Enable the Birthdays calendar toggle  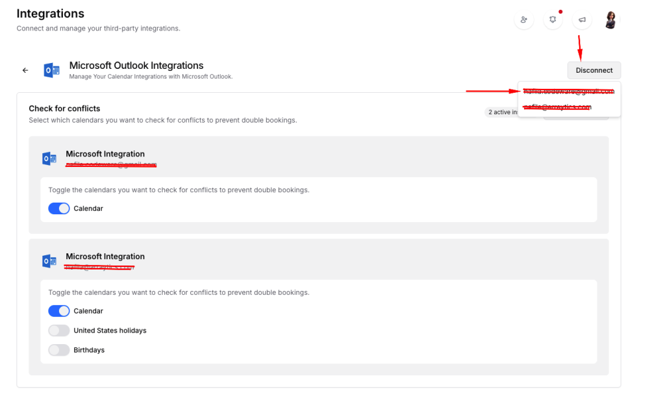coord(59,350)
